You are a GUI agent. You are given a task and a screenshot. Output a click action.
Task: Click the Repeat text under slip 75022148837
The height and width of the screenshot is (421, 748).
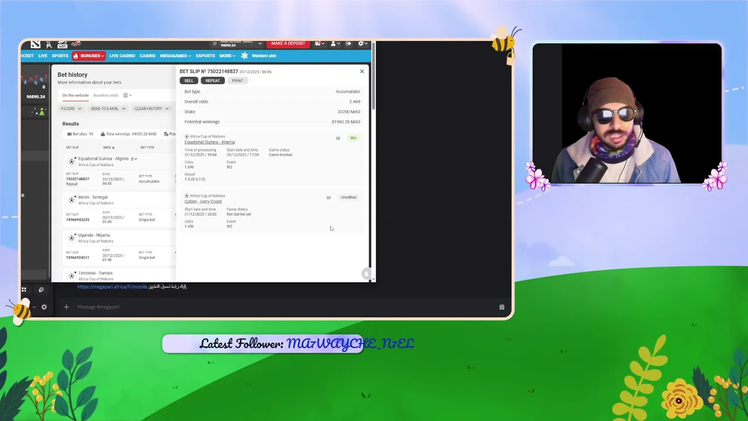click(71, 184)
